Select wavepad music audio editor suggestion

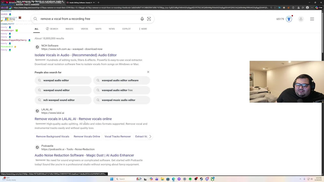pyautogui.click(x=122, y=100)
